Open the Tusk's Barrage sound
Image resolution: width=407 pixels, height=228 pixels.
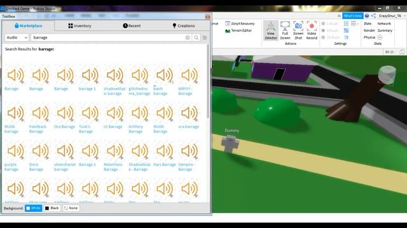tap(90, 113)
